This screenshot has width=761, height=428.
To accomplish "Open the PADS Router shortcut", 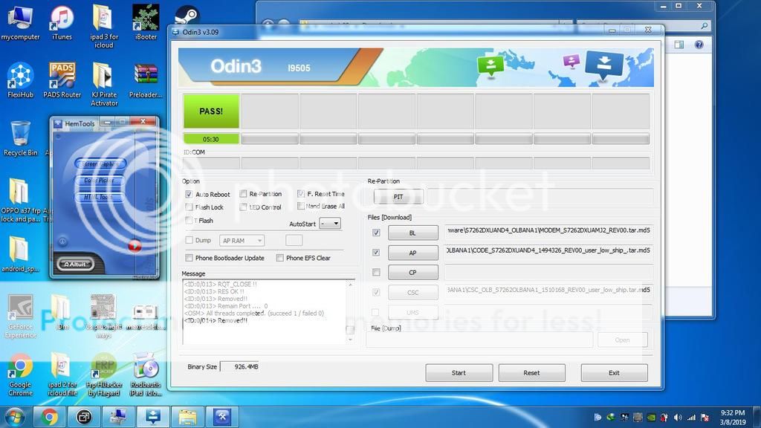I will point(62,77).
